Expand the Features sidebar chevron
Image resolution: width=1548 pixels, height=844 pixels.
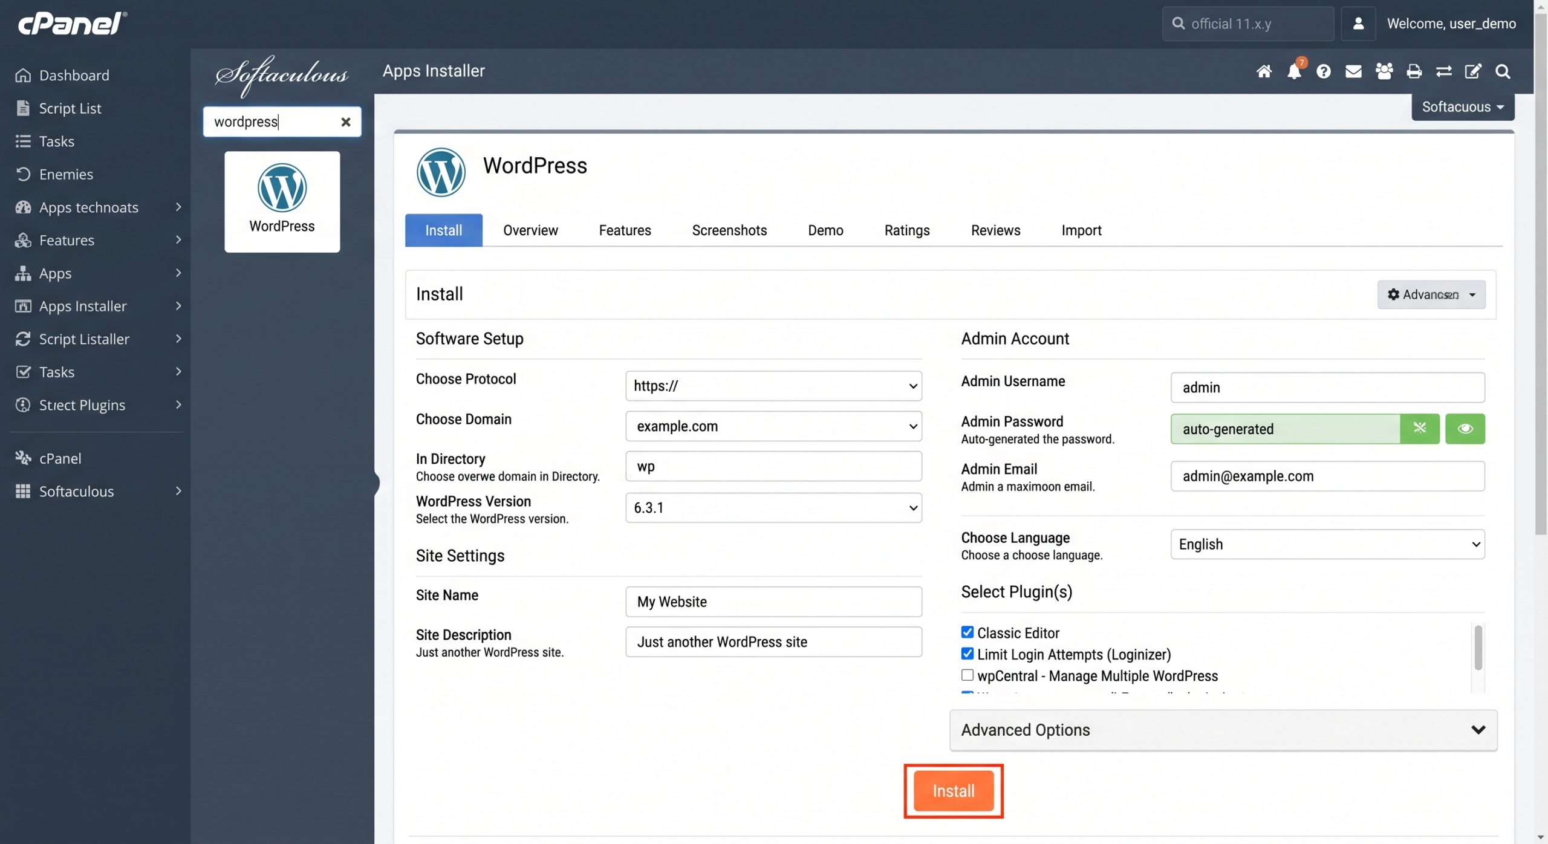(x=178, y=240)
